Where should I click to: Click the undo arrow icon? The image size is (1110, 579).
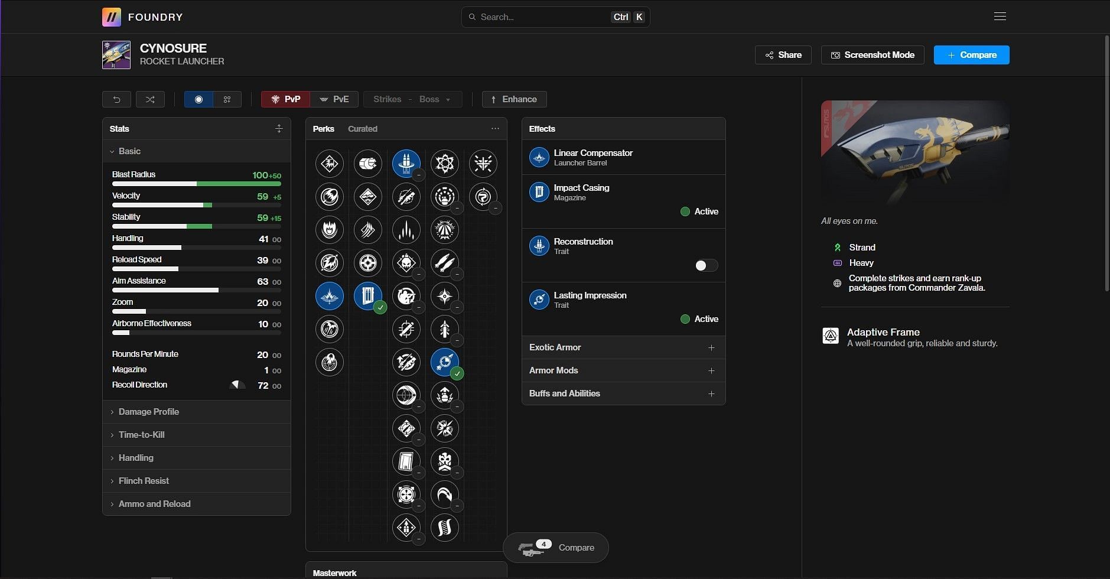(117, 99)
